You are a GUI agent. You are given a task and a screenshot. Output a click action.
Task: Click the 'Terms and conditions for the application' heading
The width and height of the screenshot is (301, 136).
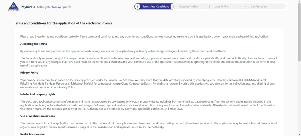click(63, 23)
